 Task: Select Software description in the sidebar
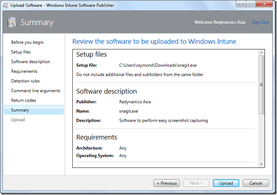[31, 62]
